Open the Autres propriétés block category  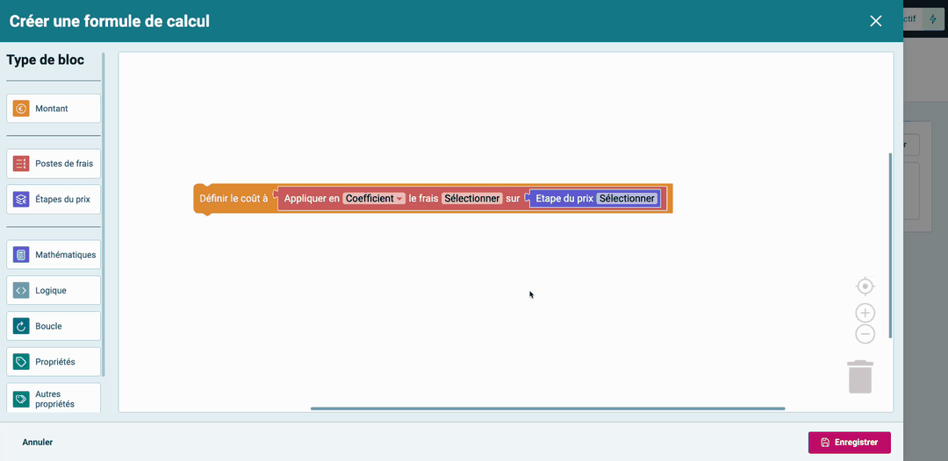54,399
